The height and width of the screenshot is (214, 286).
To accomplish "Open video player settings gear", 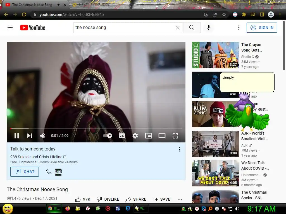I will [x=135, y=136].
